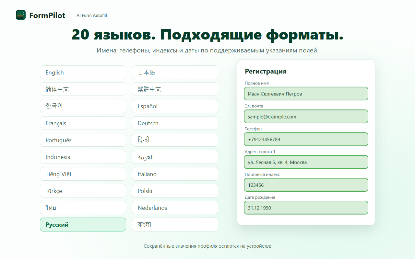Select Español as the language
Viewport: 415px width, 259px height.
(x=175, y=106)
